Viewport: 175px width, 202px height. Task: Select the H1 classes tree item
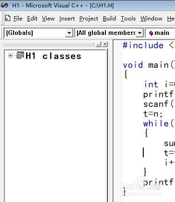[54, 56]
